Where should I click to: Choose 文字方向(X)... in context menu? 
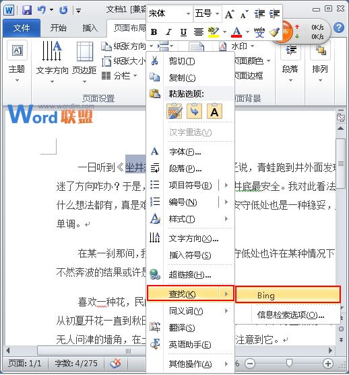coord(191,239)
